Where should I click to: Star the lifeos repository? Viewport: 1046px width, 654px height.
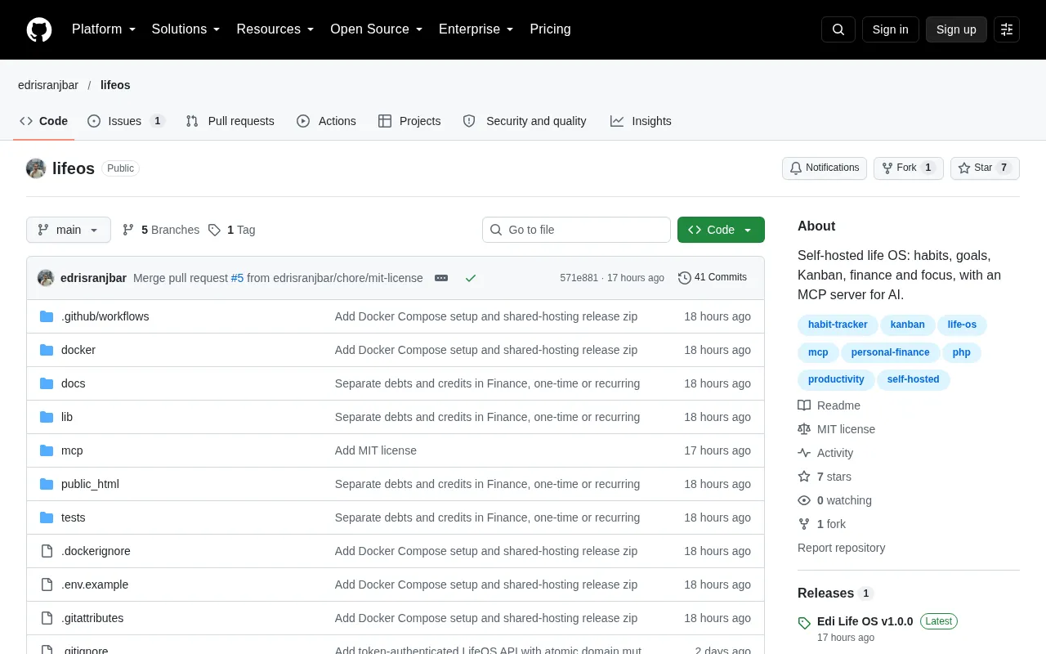click(x=985, y=168)
